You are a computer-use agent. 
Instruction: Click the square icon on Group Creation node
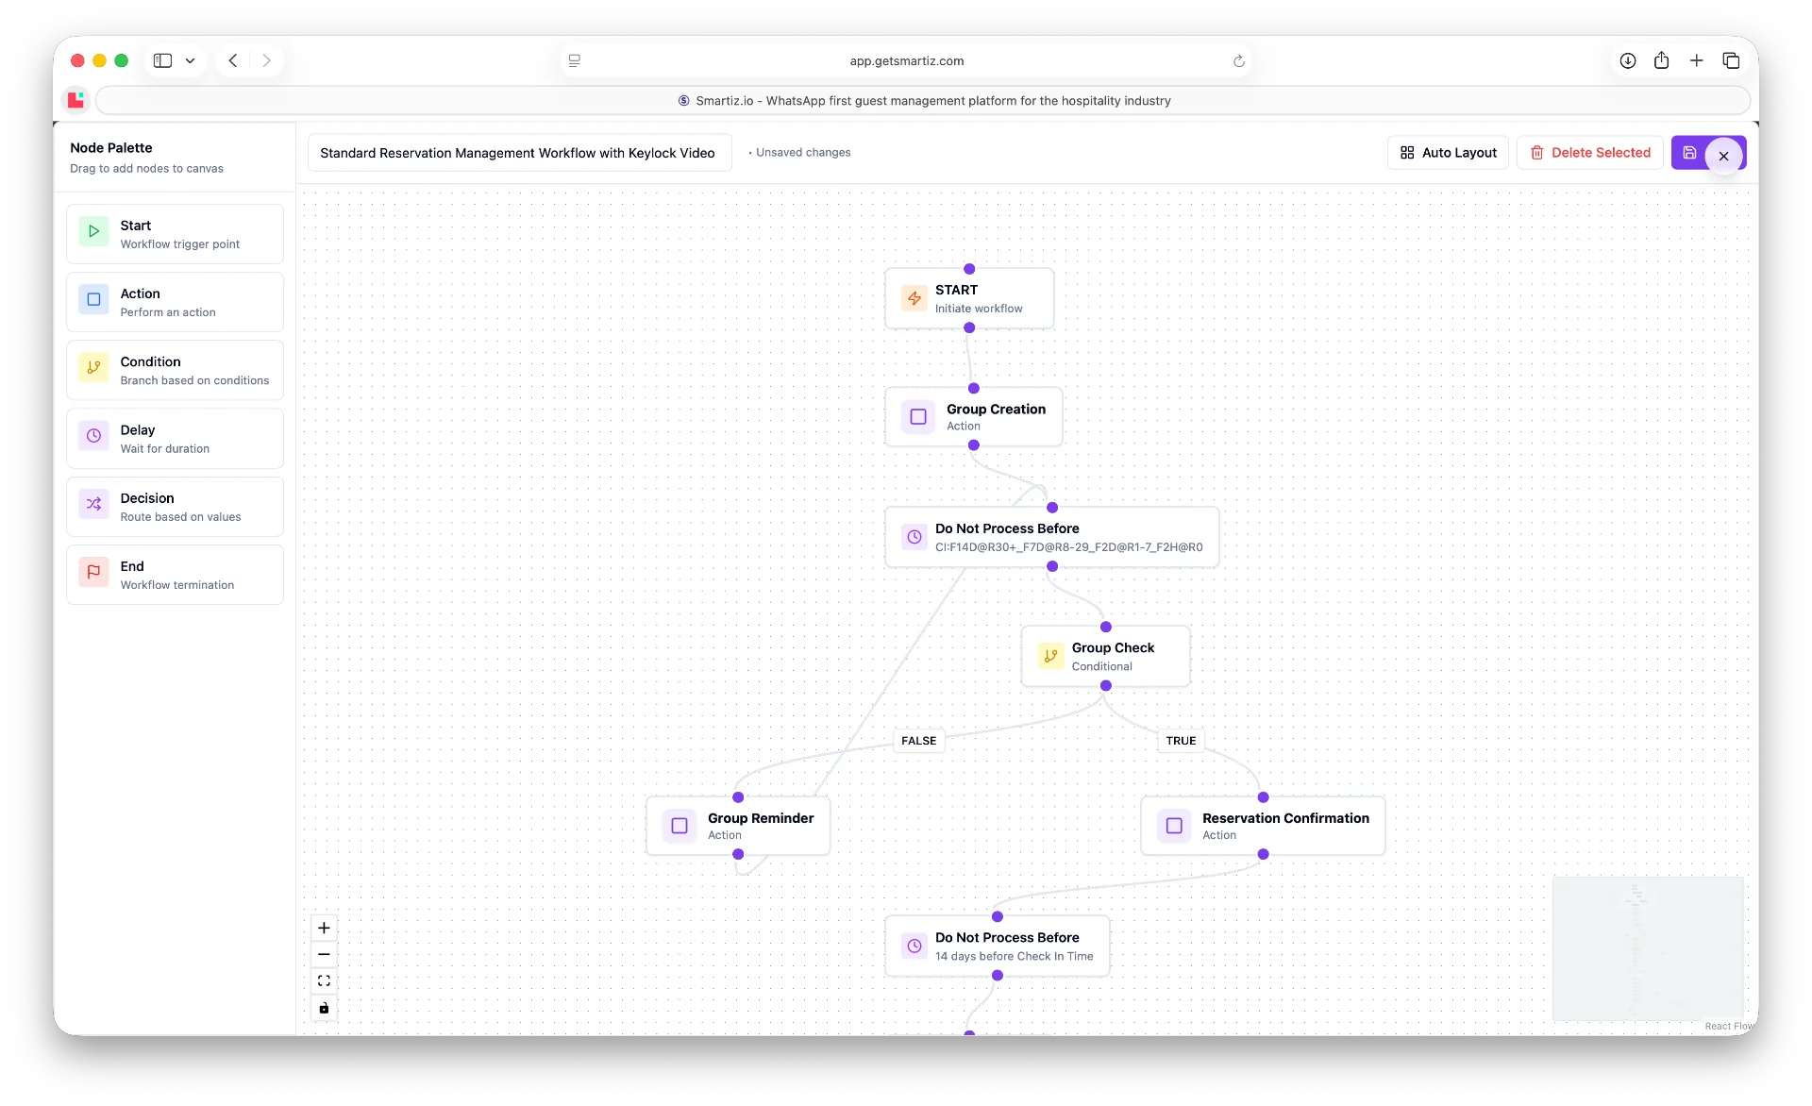pos(917,416)
